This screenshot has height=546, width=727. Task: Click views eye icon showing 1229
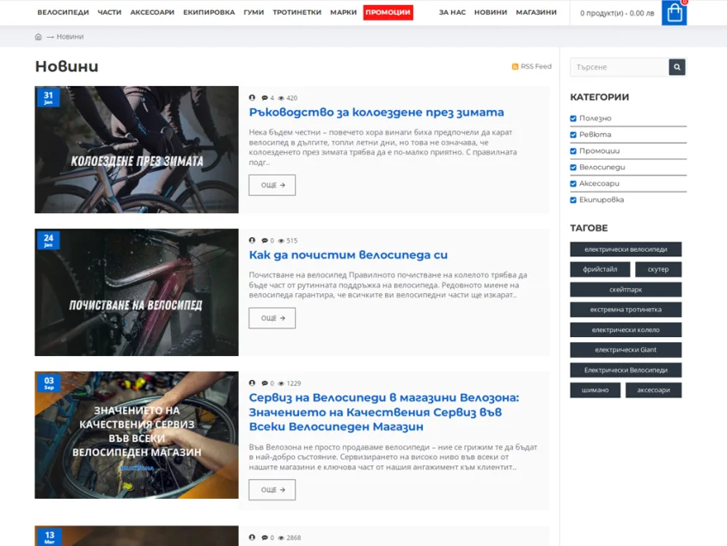[x=281, y=383]
